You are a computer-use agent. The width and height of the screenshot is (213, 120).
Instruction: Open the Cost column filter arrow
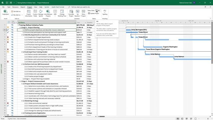[86, 23]
